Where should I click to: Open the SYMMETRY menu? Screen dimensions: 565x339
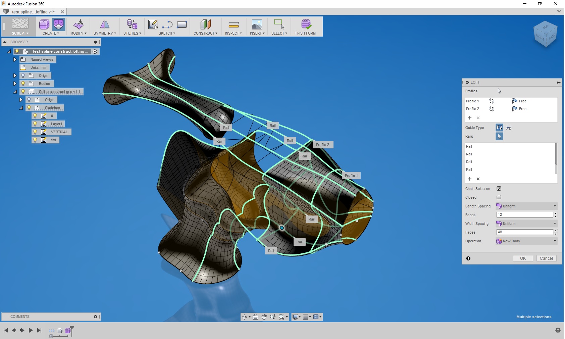coord(105,33)
